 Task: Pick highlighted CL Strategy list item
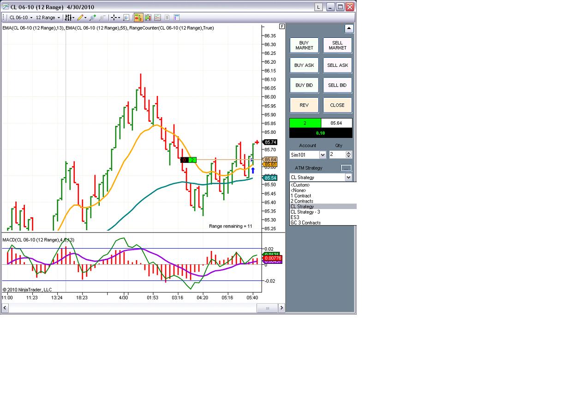pyautogui.click(x=323, y=207)
